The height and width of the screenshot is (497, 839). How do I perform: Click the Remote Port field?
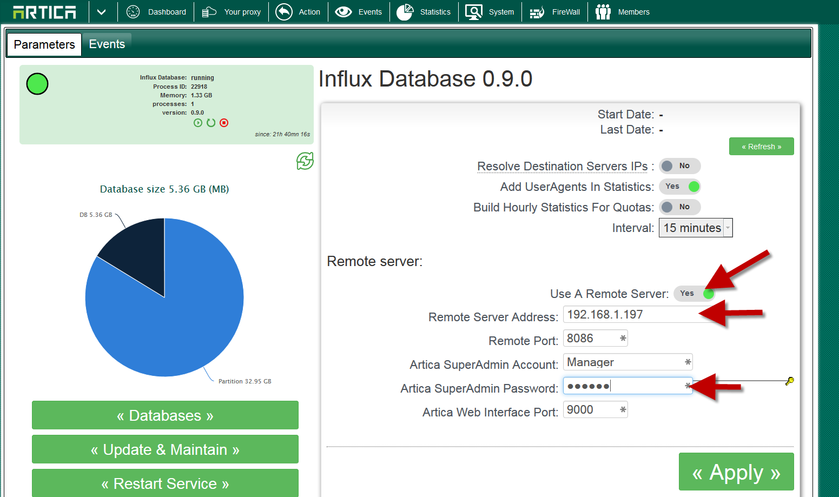point(596,339)
